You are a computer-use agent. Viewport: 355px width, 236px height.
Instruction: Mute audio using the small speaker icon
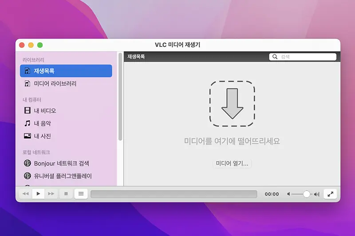coord(289,194)
